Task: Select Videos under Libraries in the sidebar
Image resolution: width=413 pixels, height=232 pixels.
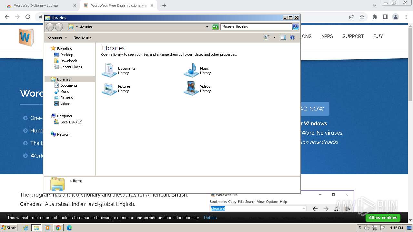Action: click(65, 104)
